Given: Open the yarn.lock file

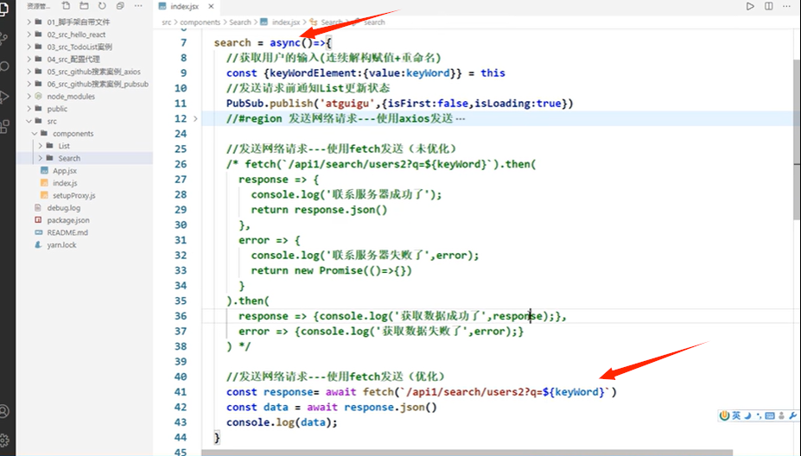Looking at the screenshot, I should pyautogui.click(x=61, y=244).
